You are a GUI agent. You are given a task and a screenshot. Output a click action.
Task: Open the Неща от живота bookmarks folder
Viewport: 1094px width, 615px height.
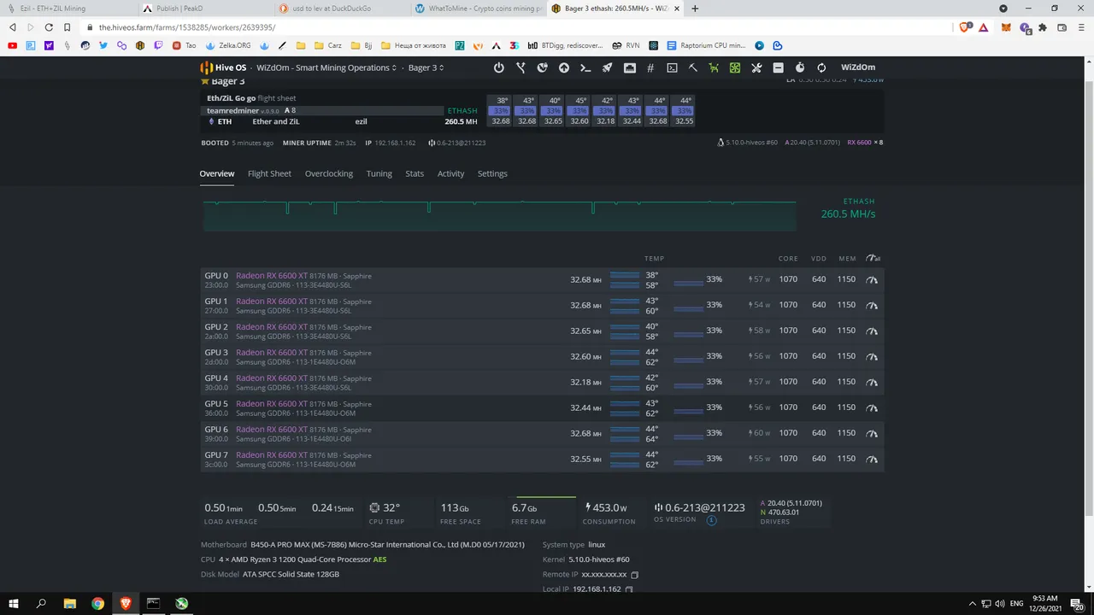pyautogui.click(x=415, y=45)
